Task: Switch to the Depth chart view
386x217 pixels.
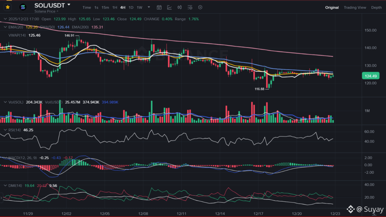Action: 376,8
